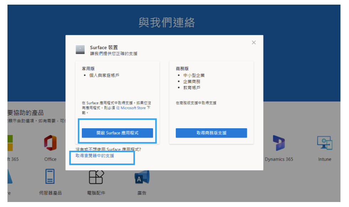Click the Microsoft 365 icon in background
This screenshot has width=349, height=207.
(x=10, y=143)
